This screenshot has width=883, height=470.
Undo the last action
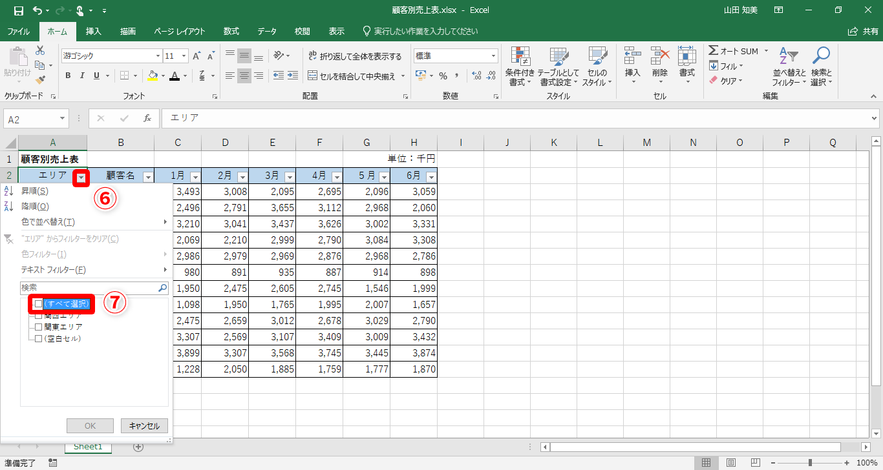tap(37, 10)
